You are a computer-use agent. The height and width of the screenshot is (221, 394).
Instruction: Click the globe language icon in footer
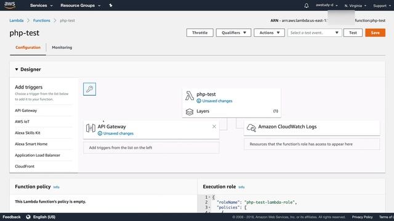pos(28,217)
